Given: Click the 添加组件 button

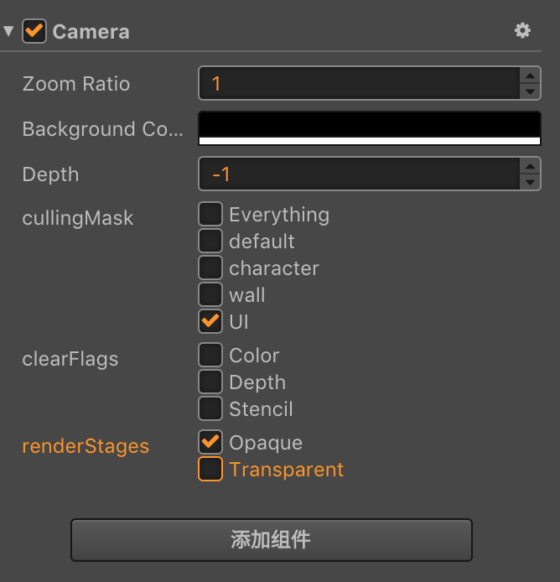Looking at the screenshot, I should 271,539.
